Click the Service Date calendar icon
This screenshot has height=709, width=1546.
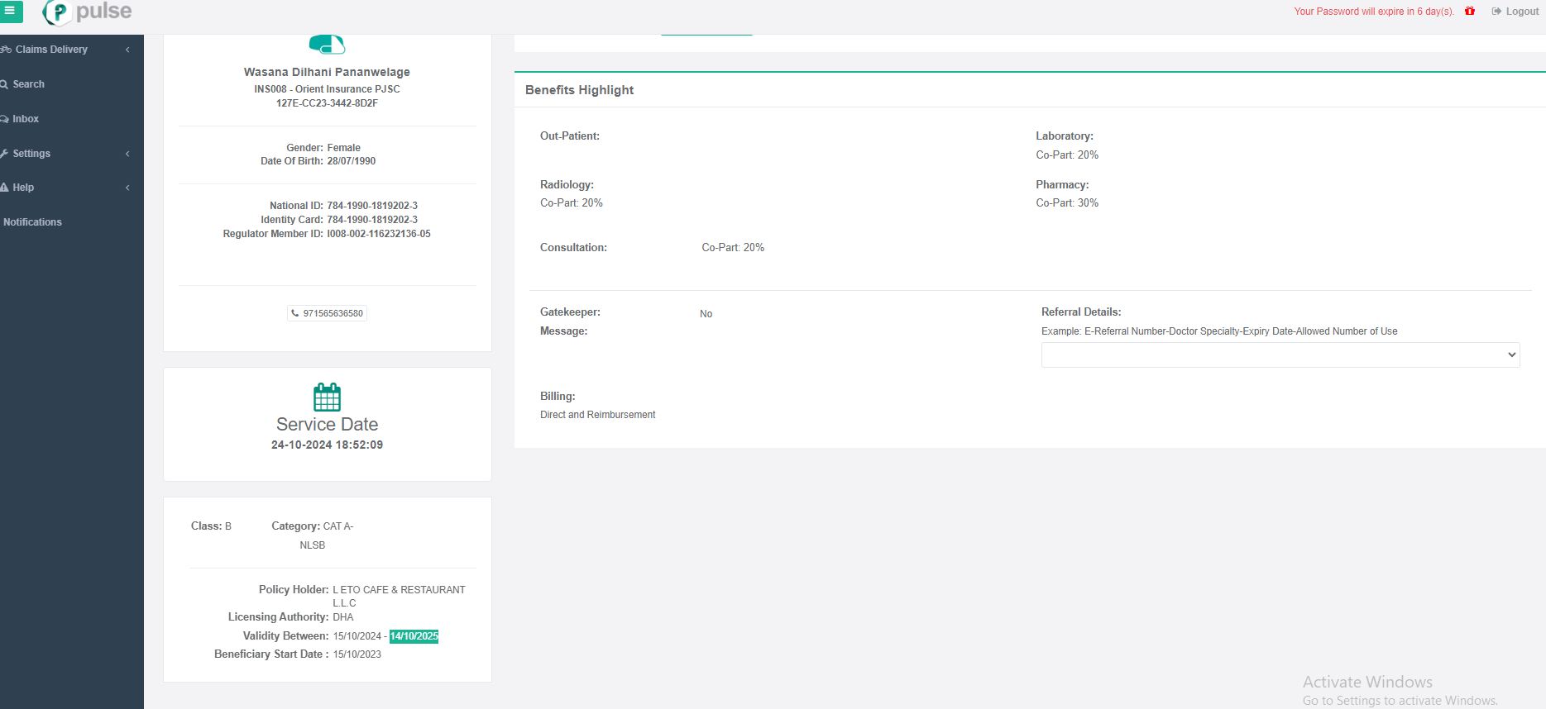tap(327, 397)
